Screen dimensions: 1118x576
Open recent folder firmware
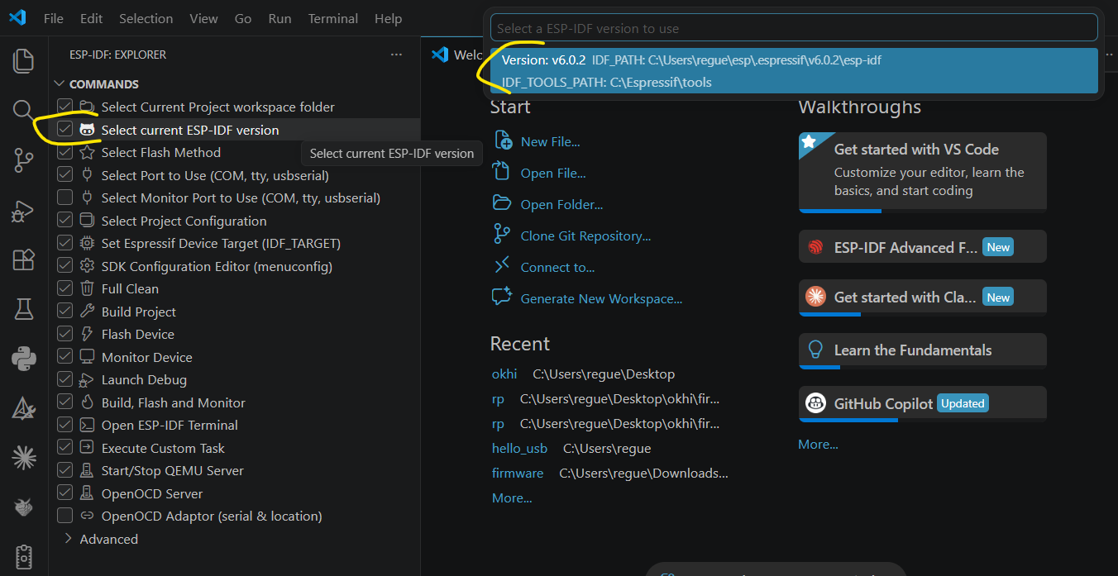(x=518, y=473)
